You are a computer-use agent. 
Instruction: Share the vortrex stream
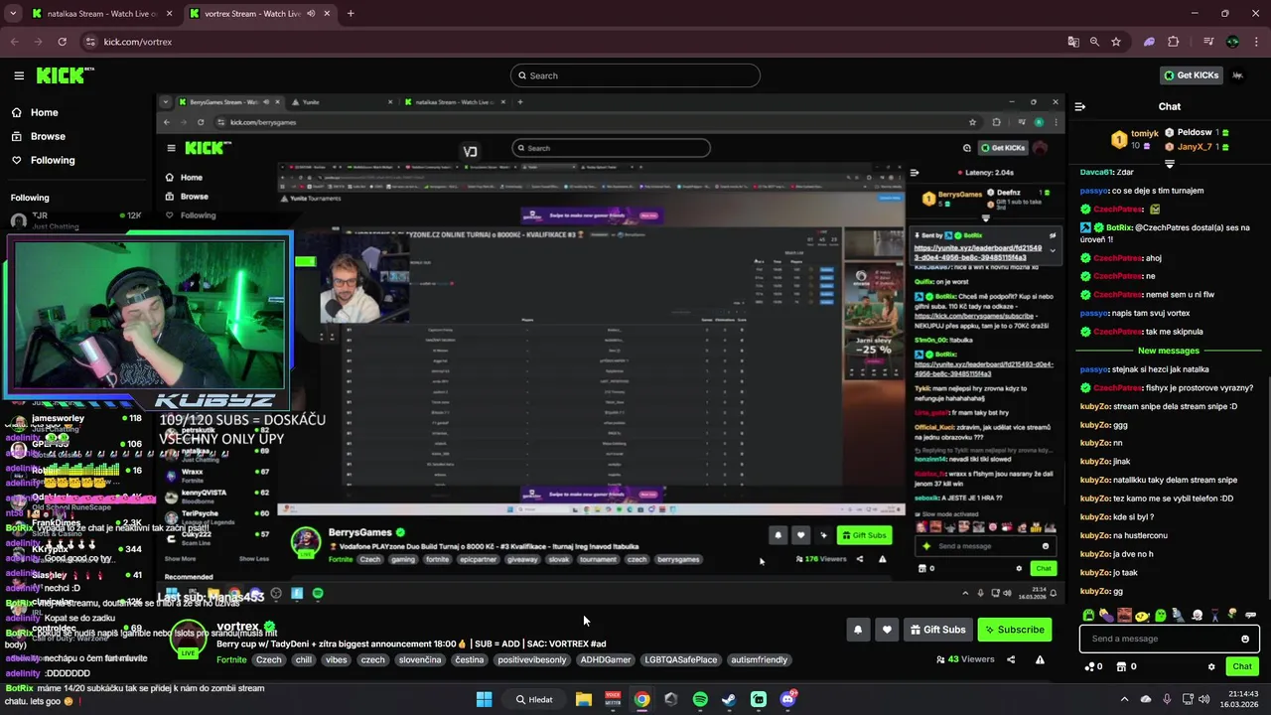point(1011,659)
